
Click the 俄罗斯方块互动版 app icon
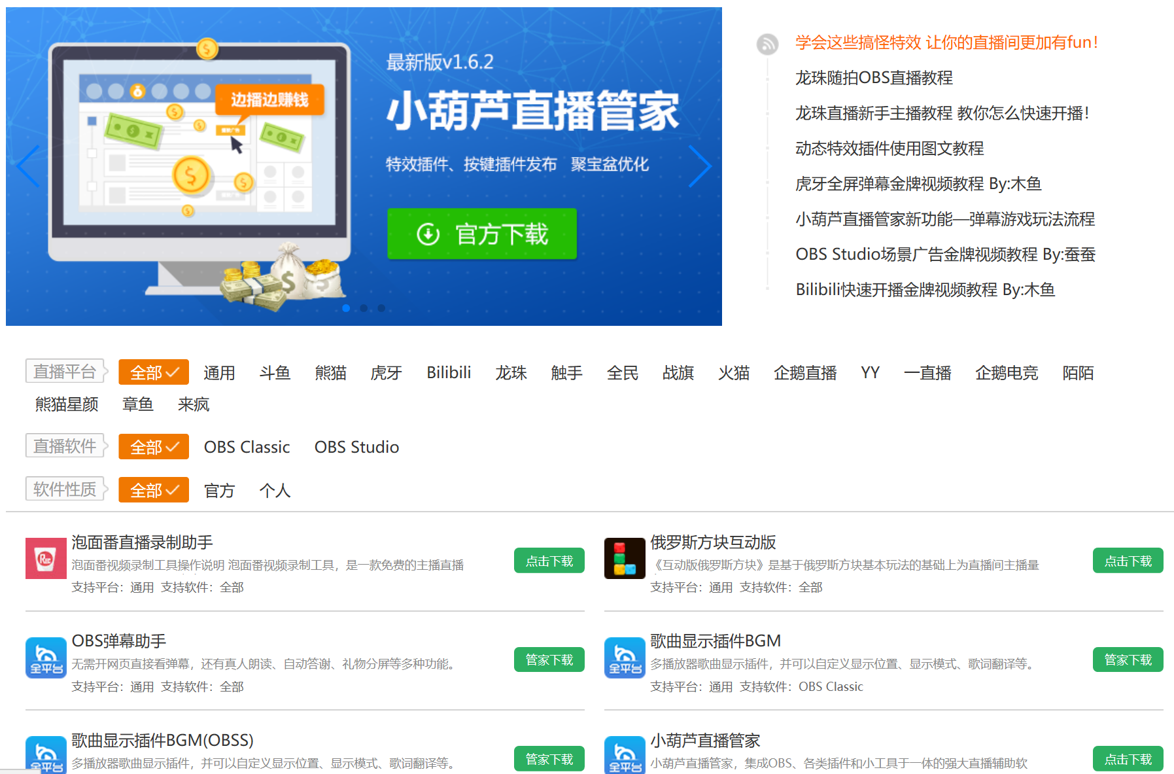pyautogui.click(x=625, y=558)
